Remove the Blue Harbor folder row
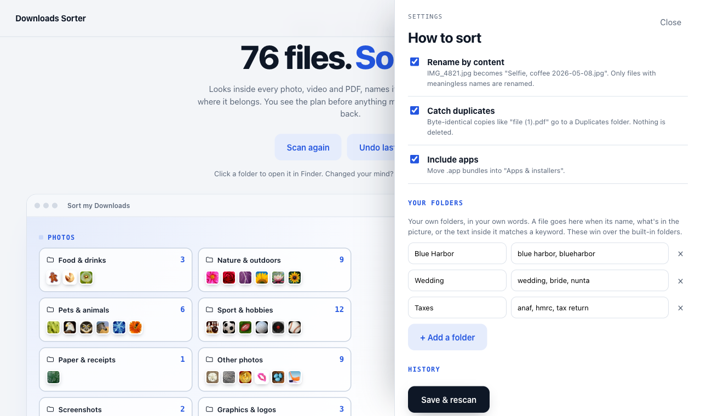Viewport: 701px width, 416px height. coord(681,254)
